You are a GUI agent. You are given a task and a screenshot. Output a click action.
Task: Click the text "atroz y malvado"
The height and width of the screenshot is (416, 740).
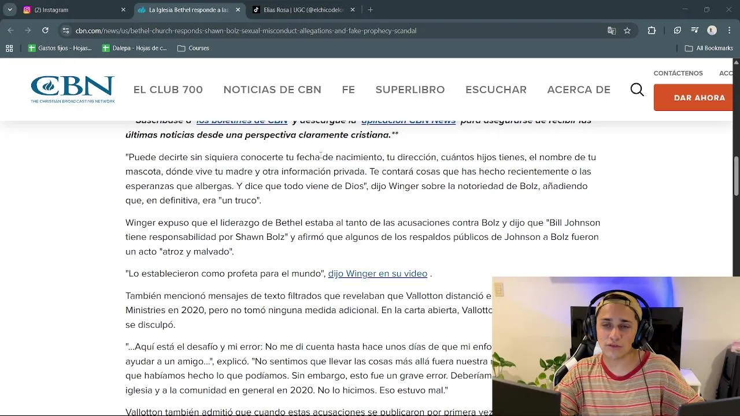click(196, 251)
